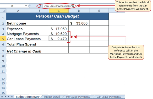
Task: Open the Car Lease Payments sheet tab
Action: [109, 97]
